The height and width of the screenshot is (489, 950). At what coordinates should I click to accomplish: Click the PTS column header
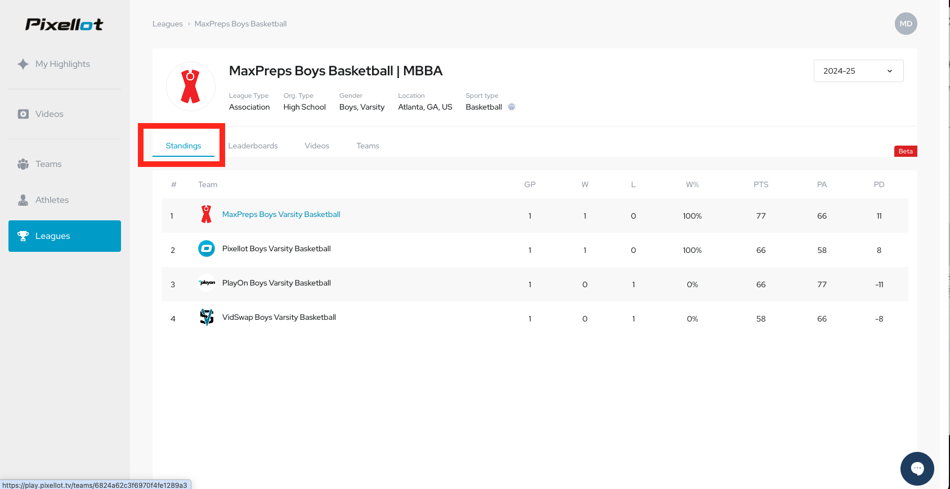tap(761, 184)
